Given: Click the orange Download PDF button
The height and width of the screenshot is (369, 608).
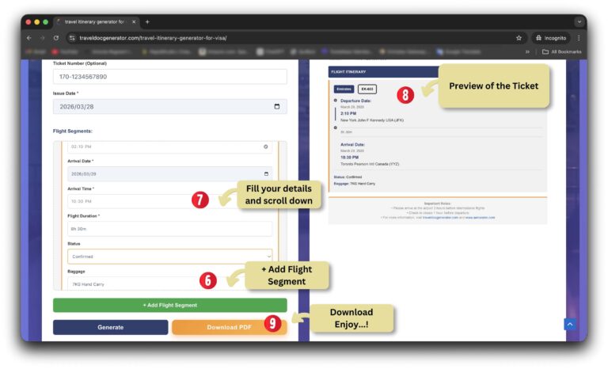Looking at the screenshot, I should 230,327.
